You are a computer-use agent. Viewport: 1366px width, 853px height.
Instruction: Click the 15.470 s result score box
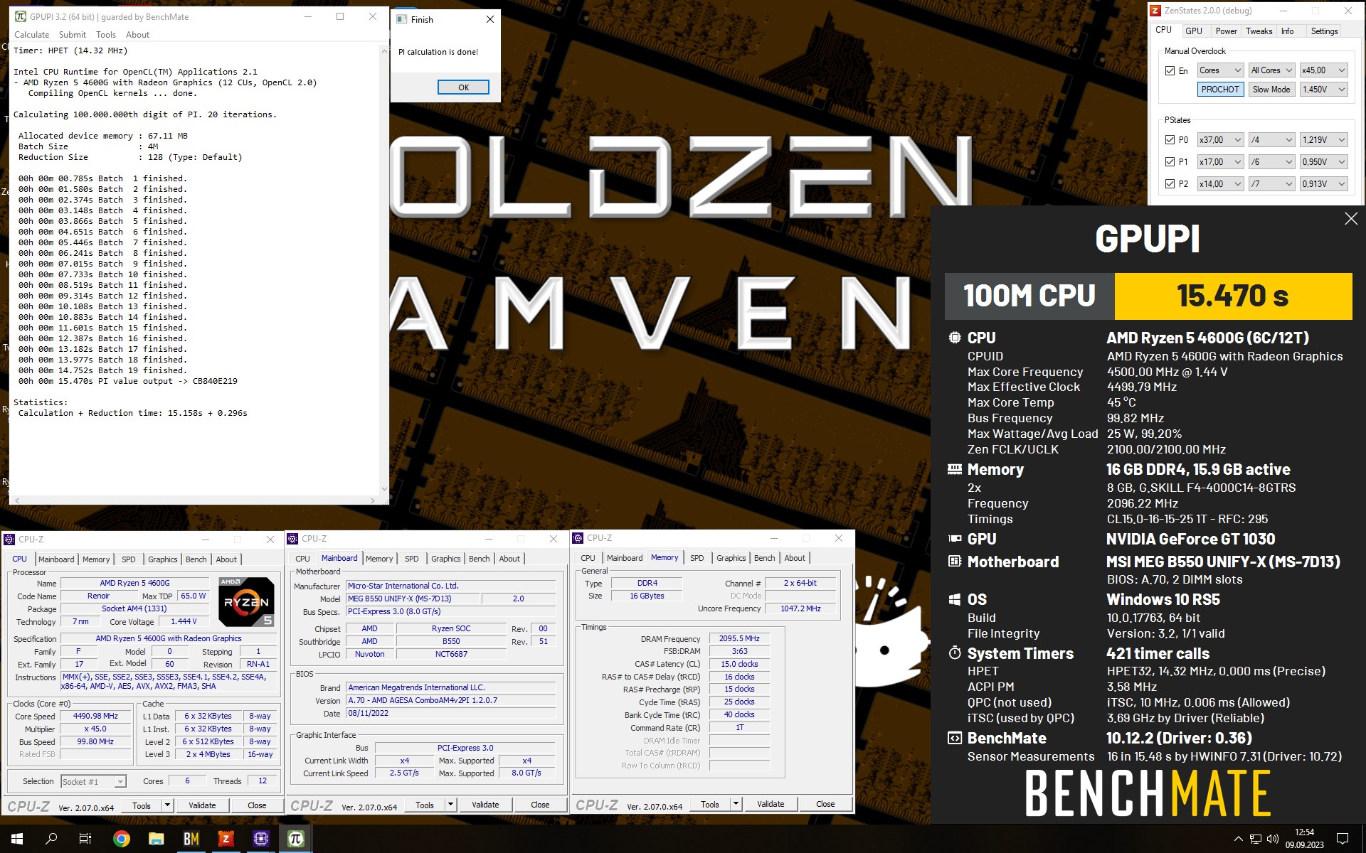click(x=1233, y=296)
